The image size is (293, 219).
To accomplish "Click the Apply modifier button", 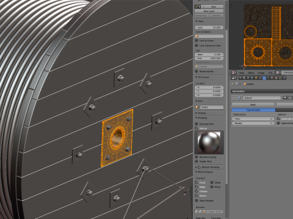I will (253, 105).
